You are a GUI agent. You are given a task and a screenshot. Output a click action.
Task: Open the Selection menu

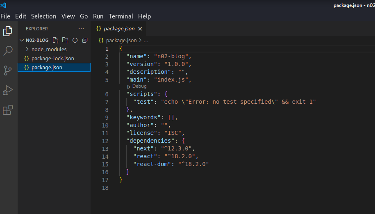43,16
